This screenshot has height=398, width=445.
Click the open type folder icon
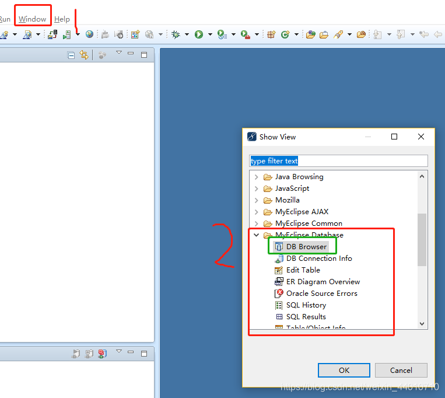310,34
